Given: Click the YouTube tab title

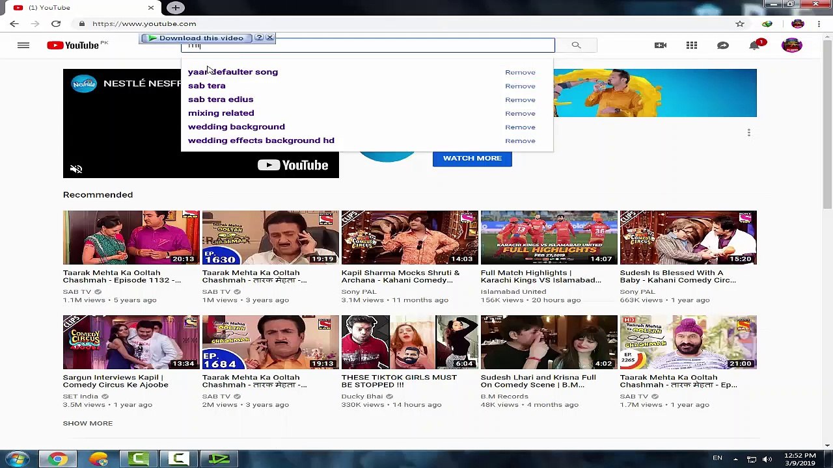Looking at the screenshot, I should pyautogui.click(x=49, y=8).
